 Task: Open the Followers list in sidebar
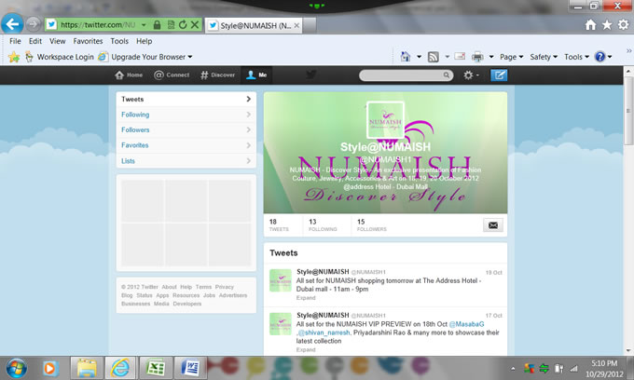coord(186,130)
